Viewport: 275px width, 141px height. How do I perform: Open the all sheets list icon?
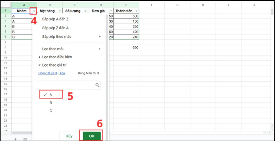[25, 139]
